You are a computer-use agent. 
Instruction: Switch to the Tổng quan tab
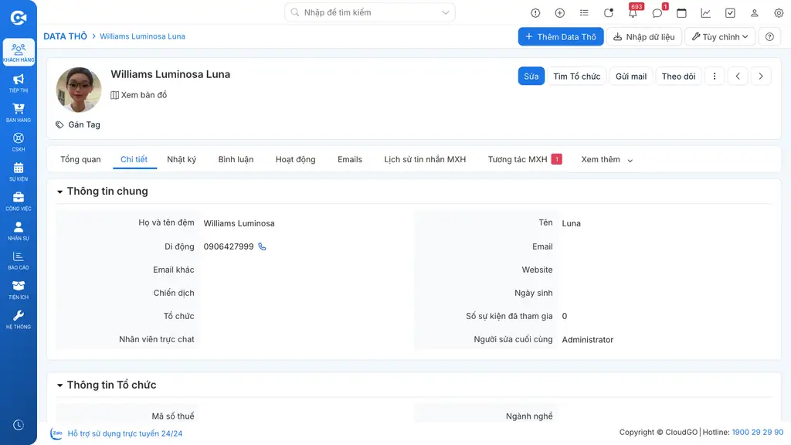[x=80, y=159]
